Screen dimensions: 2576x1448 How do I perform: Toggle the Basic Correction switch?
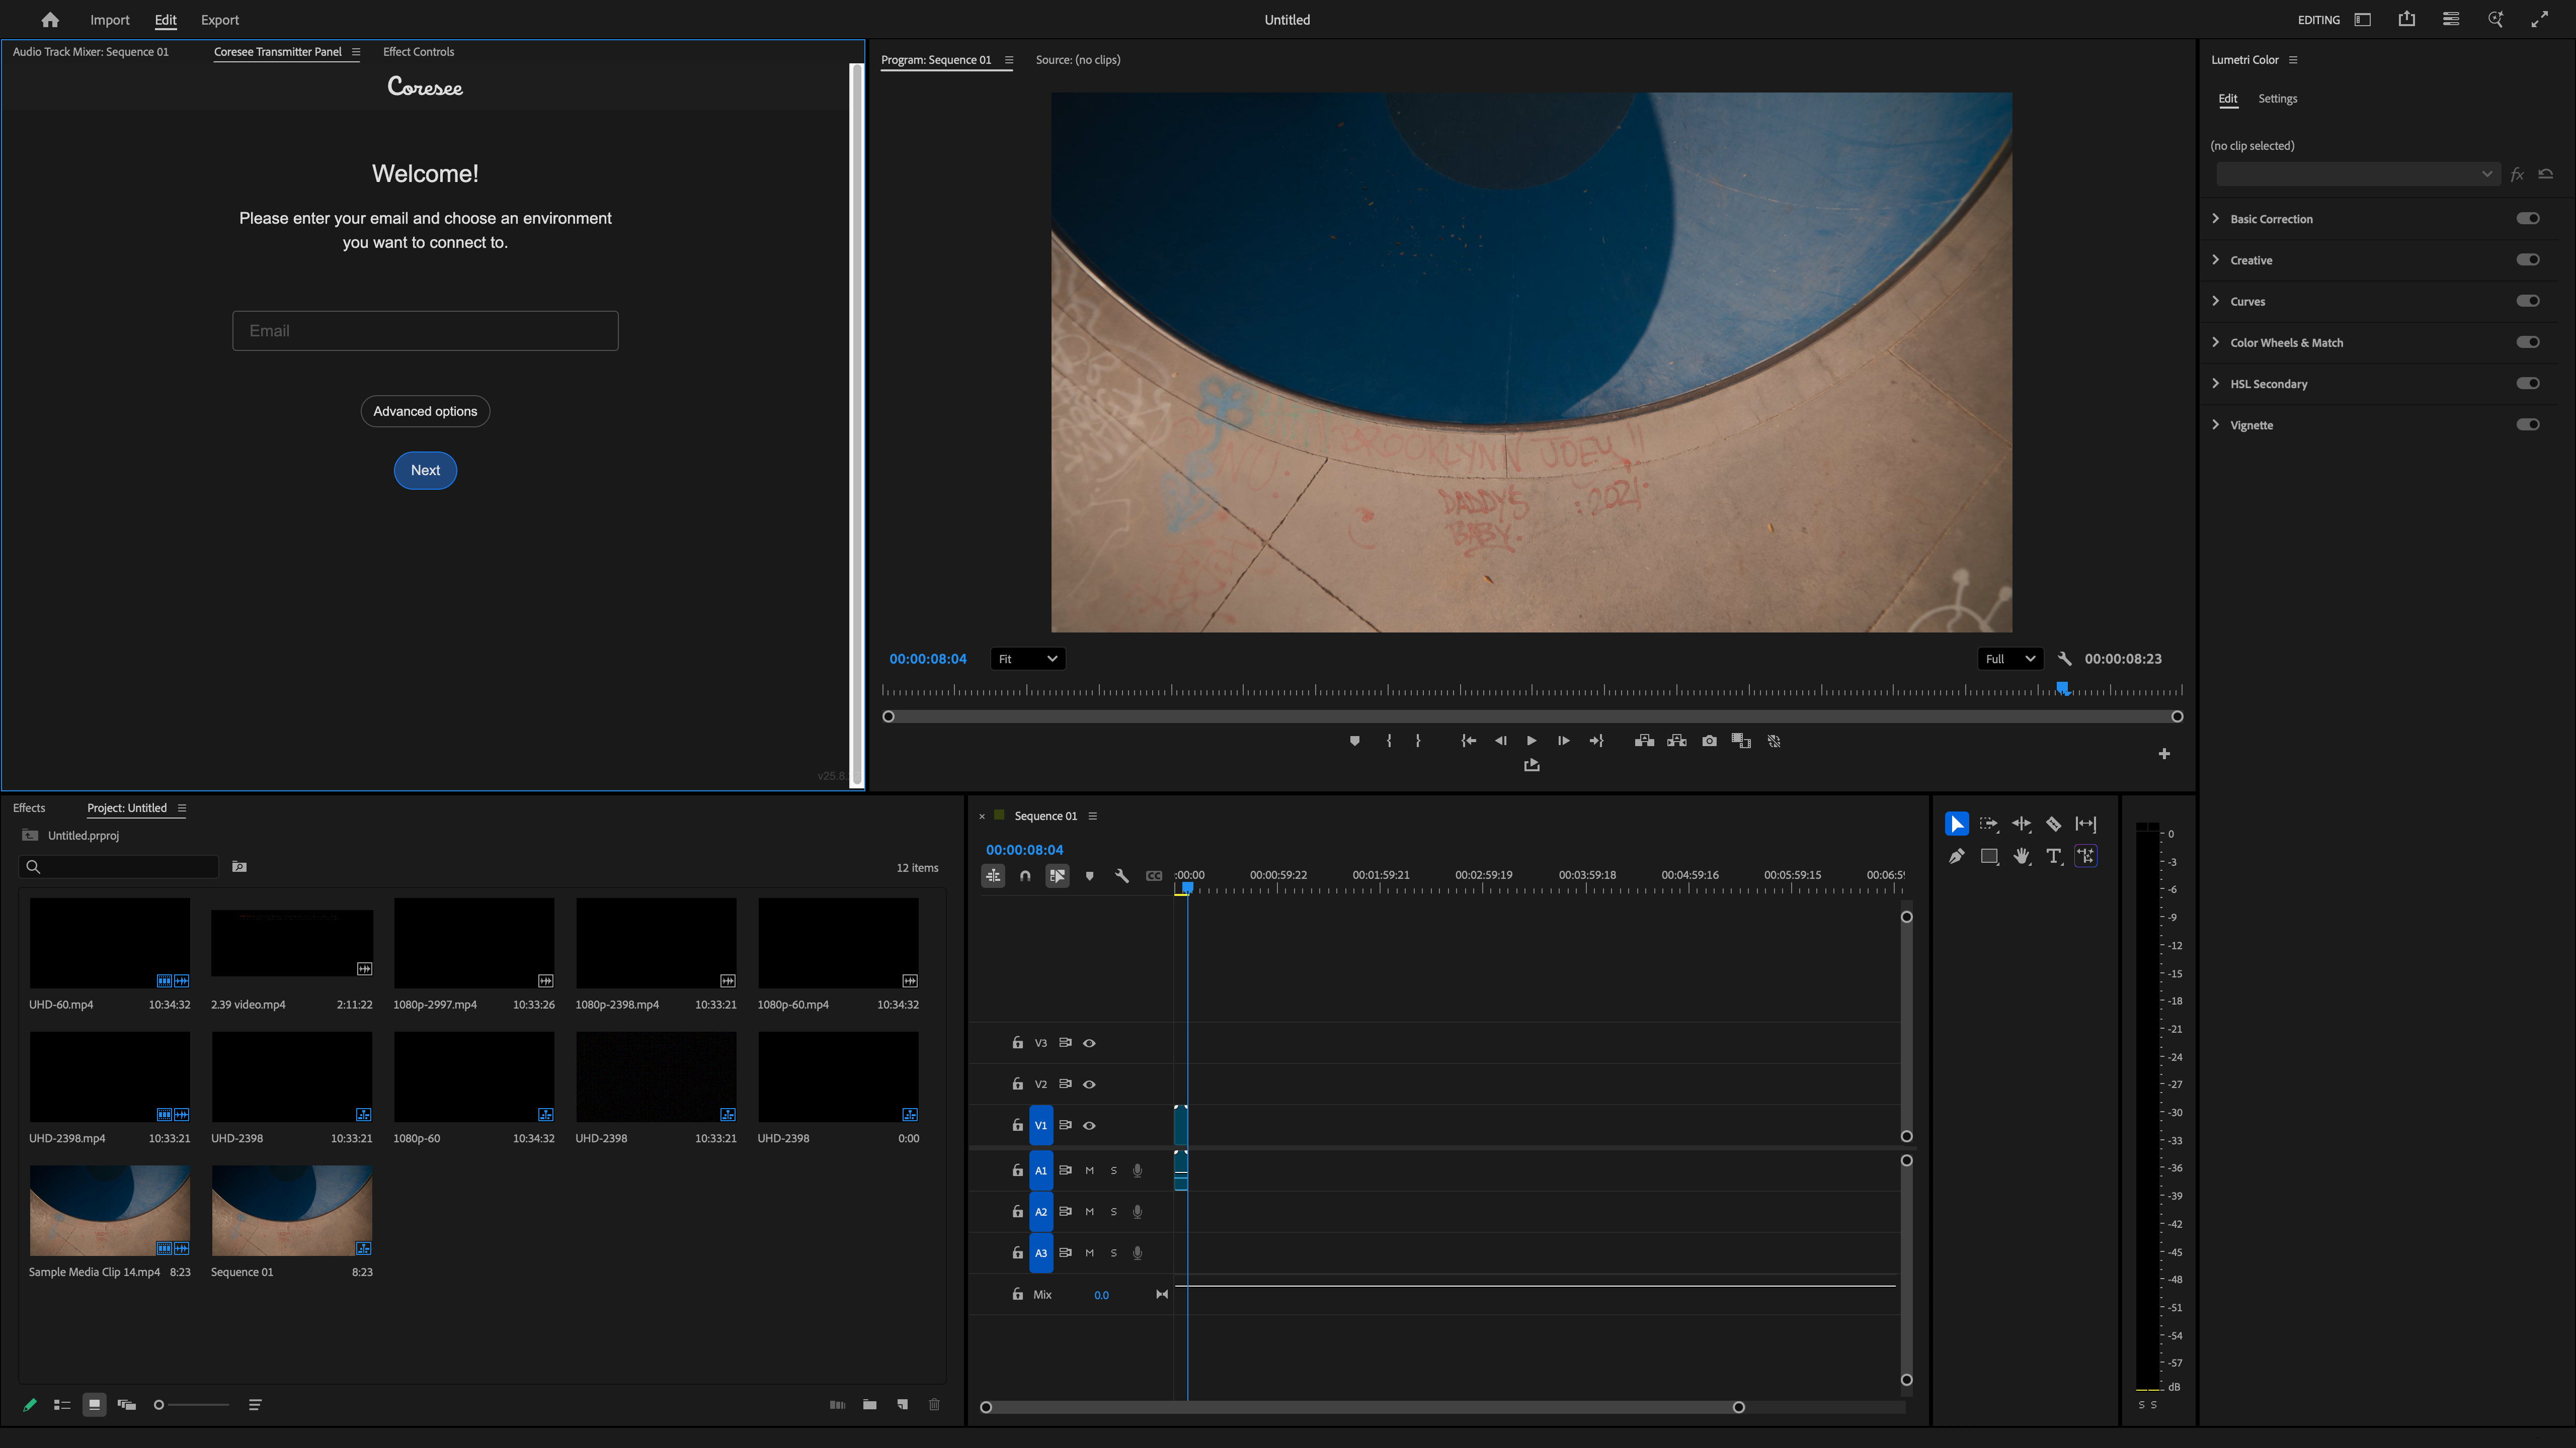[2527, 219]
